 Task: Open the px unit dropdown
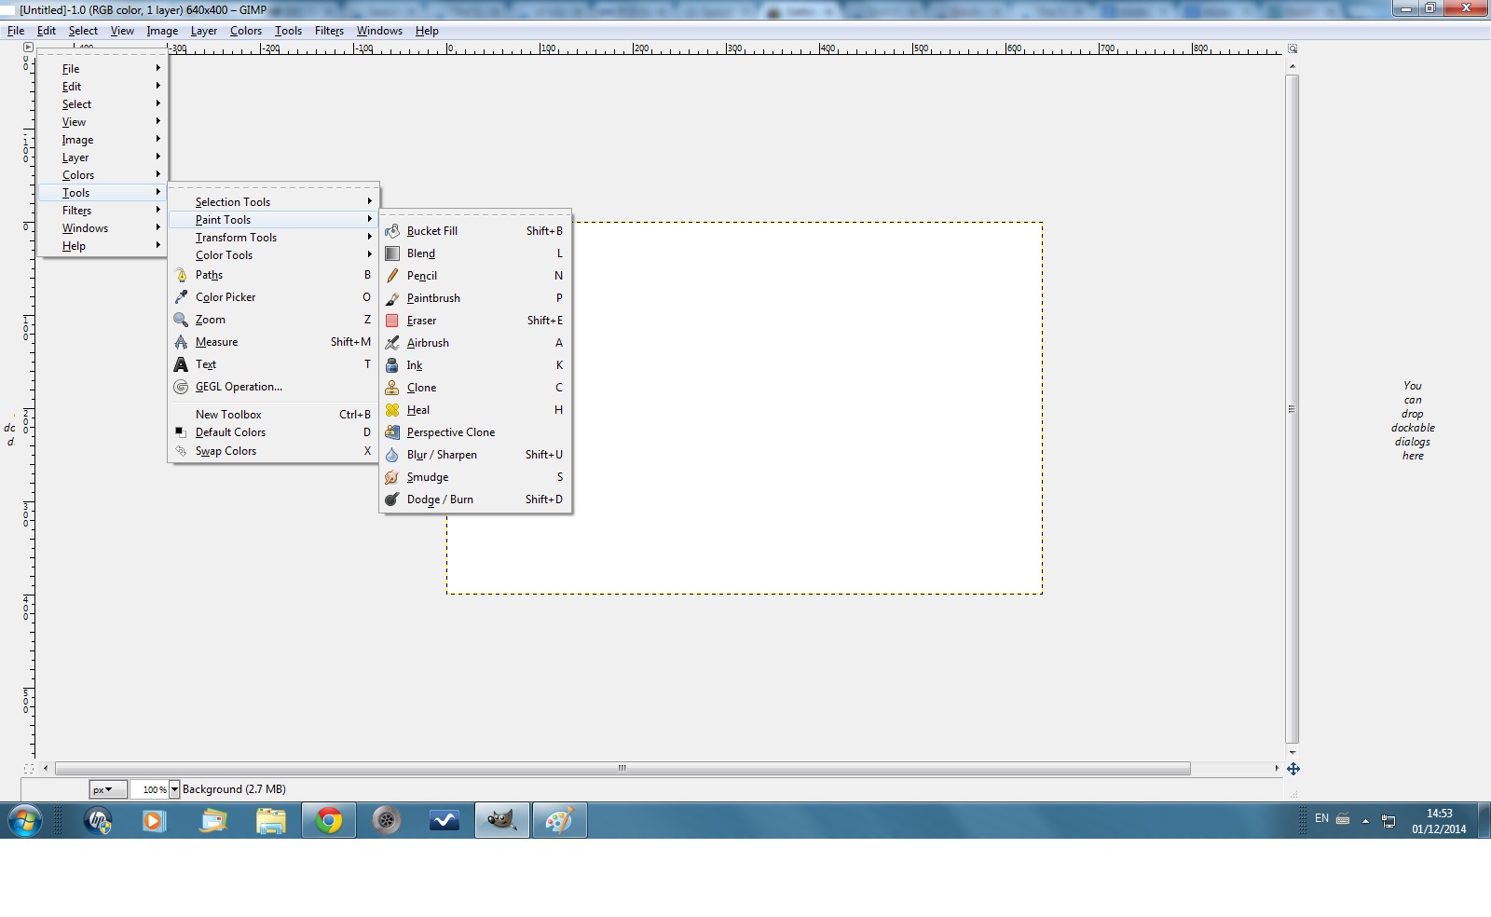coord(108,789)
